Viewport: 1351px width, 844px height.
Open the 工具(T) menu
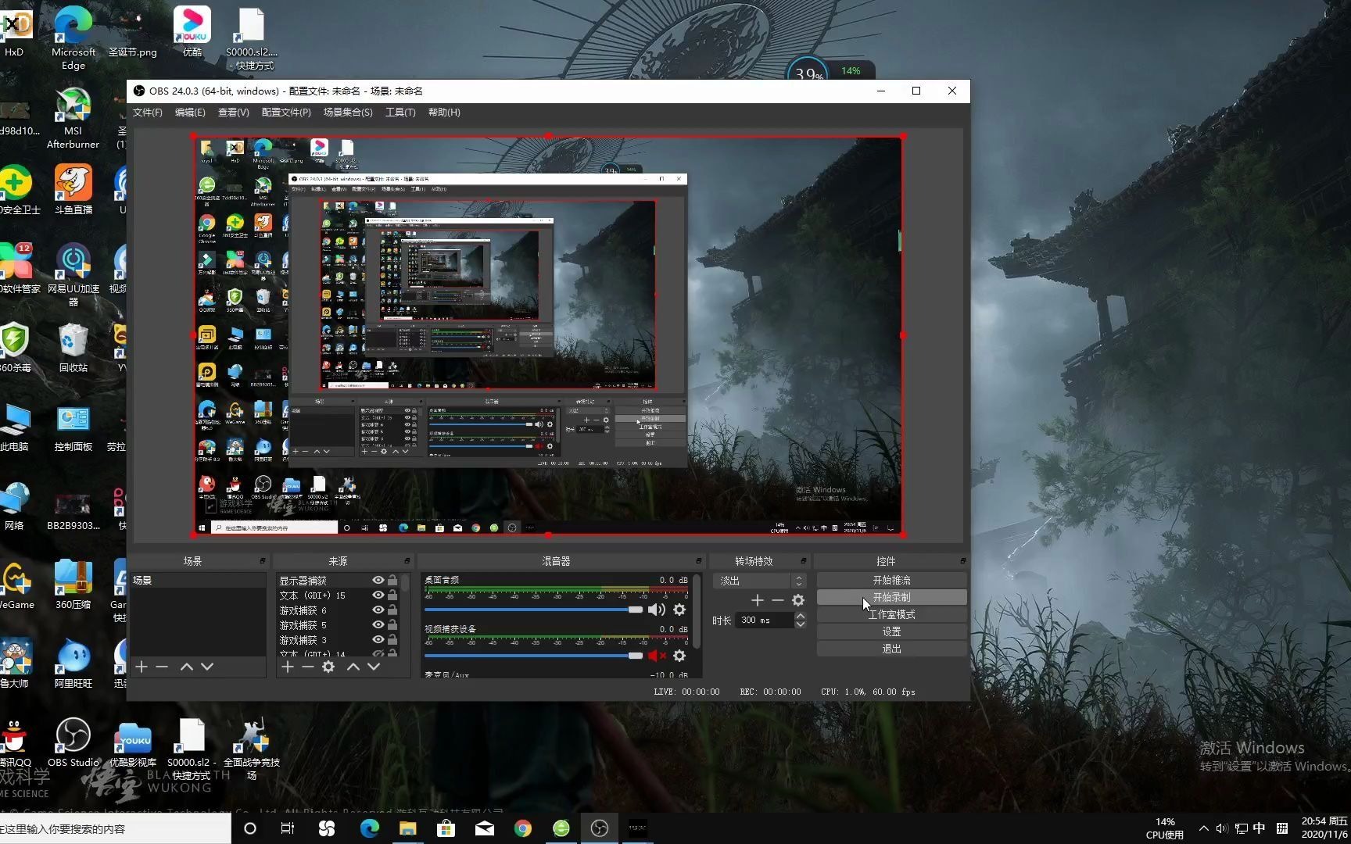tap(400, 113)
